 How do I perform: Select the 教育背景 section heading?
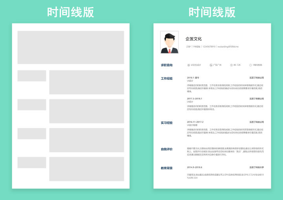(x=166, y=168)
